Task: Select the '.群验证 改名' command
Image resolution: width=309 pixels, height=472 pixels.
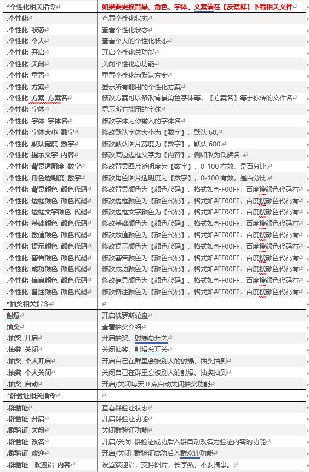Action: point(26,442)
